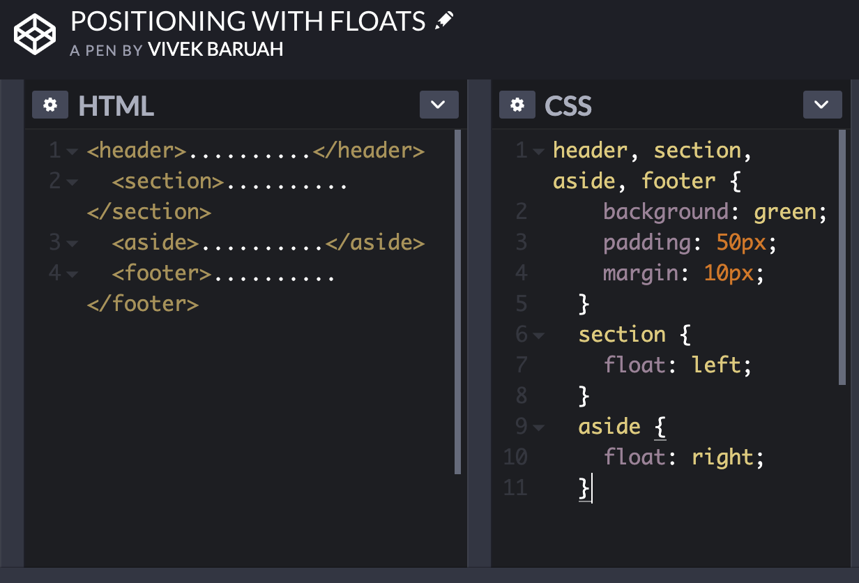The width and height of the screenshot is (859, 583).
Task: Edit pen title with pencil icon
Action: pos(443,22)
